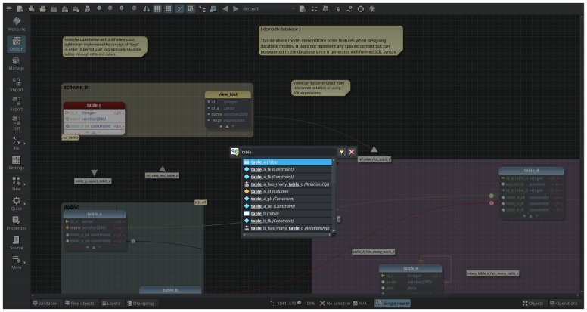Toggle the Operations panel

coord(564,303)
